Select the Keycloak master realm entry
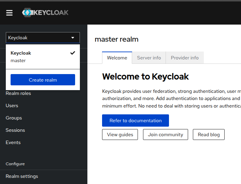 pos(43,57)
